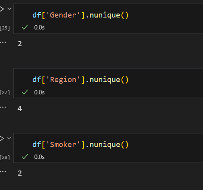The width and height of the screenshot is (203, 190).
Task: Expand run options chevron for Smoker cell
Action: 9,138
